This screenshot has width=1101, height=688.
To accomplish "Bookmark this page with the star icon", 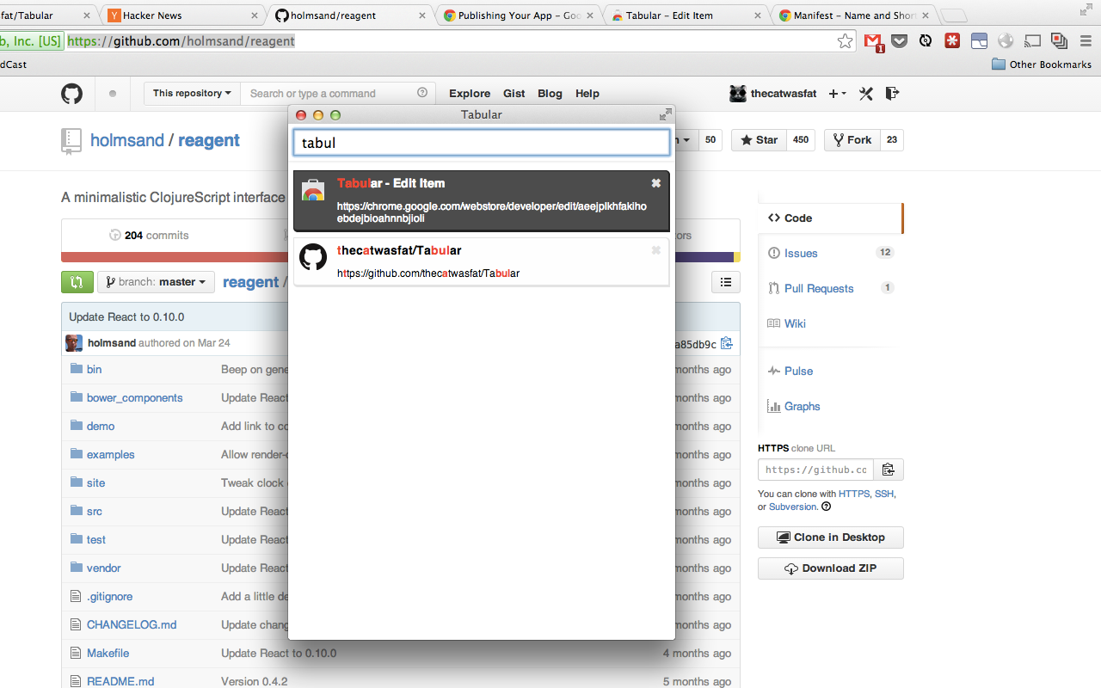I will tap(846, 40).
